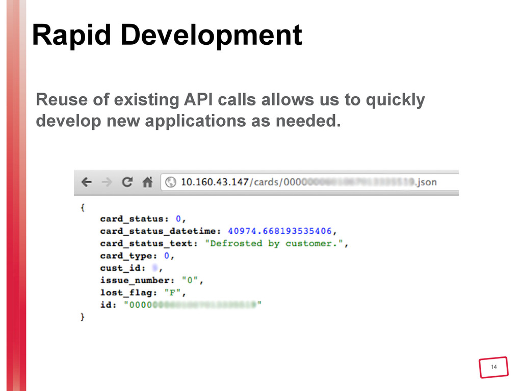Click the card_status key text
The image size is (522, 391).
tap(132, 219)
